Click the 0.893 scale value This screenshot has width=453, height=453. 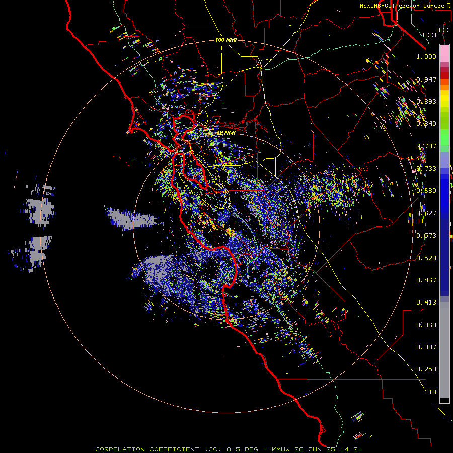pyautogui.click(x=426, y=101)
